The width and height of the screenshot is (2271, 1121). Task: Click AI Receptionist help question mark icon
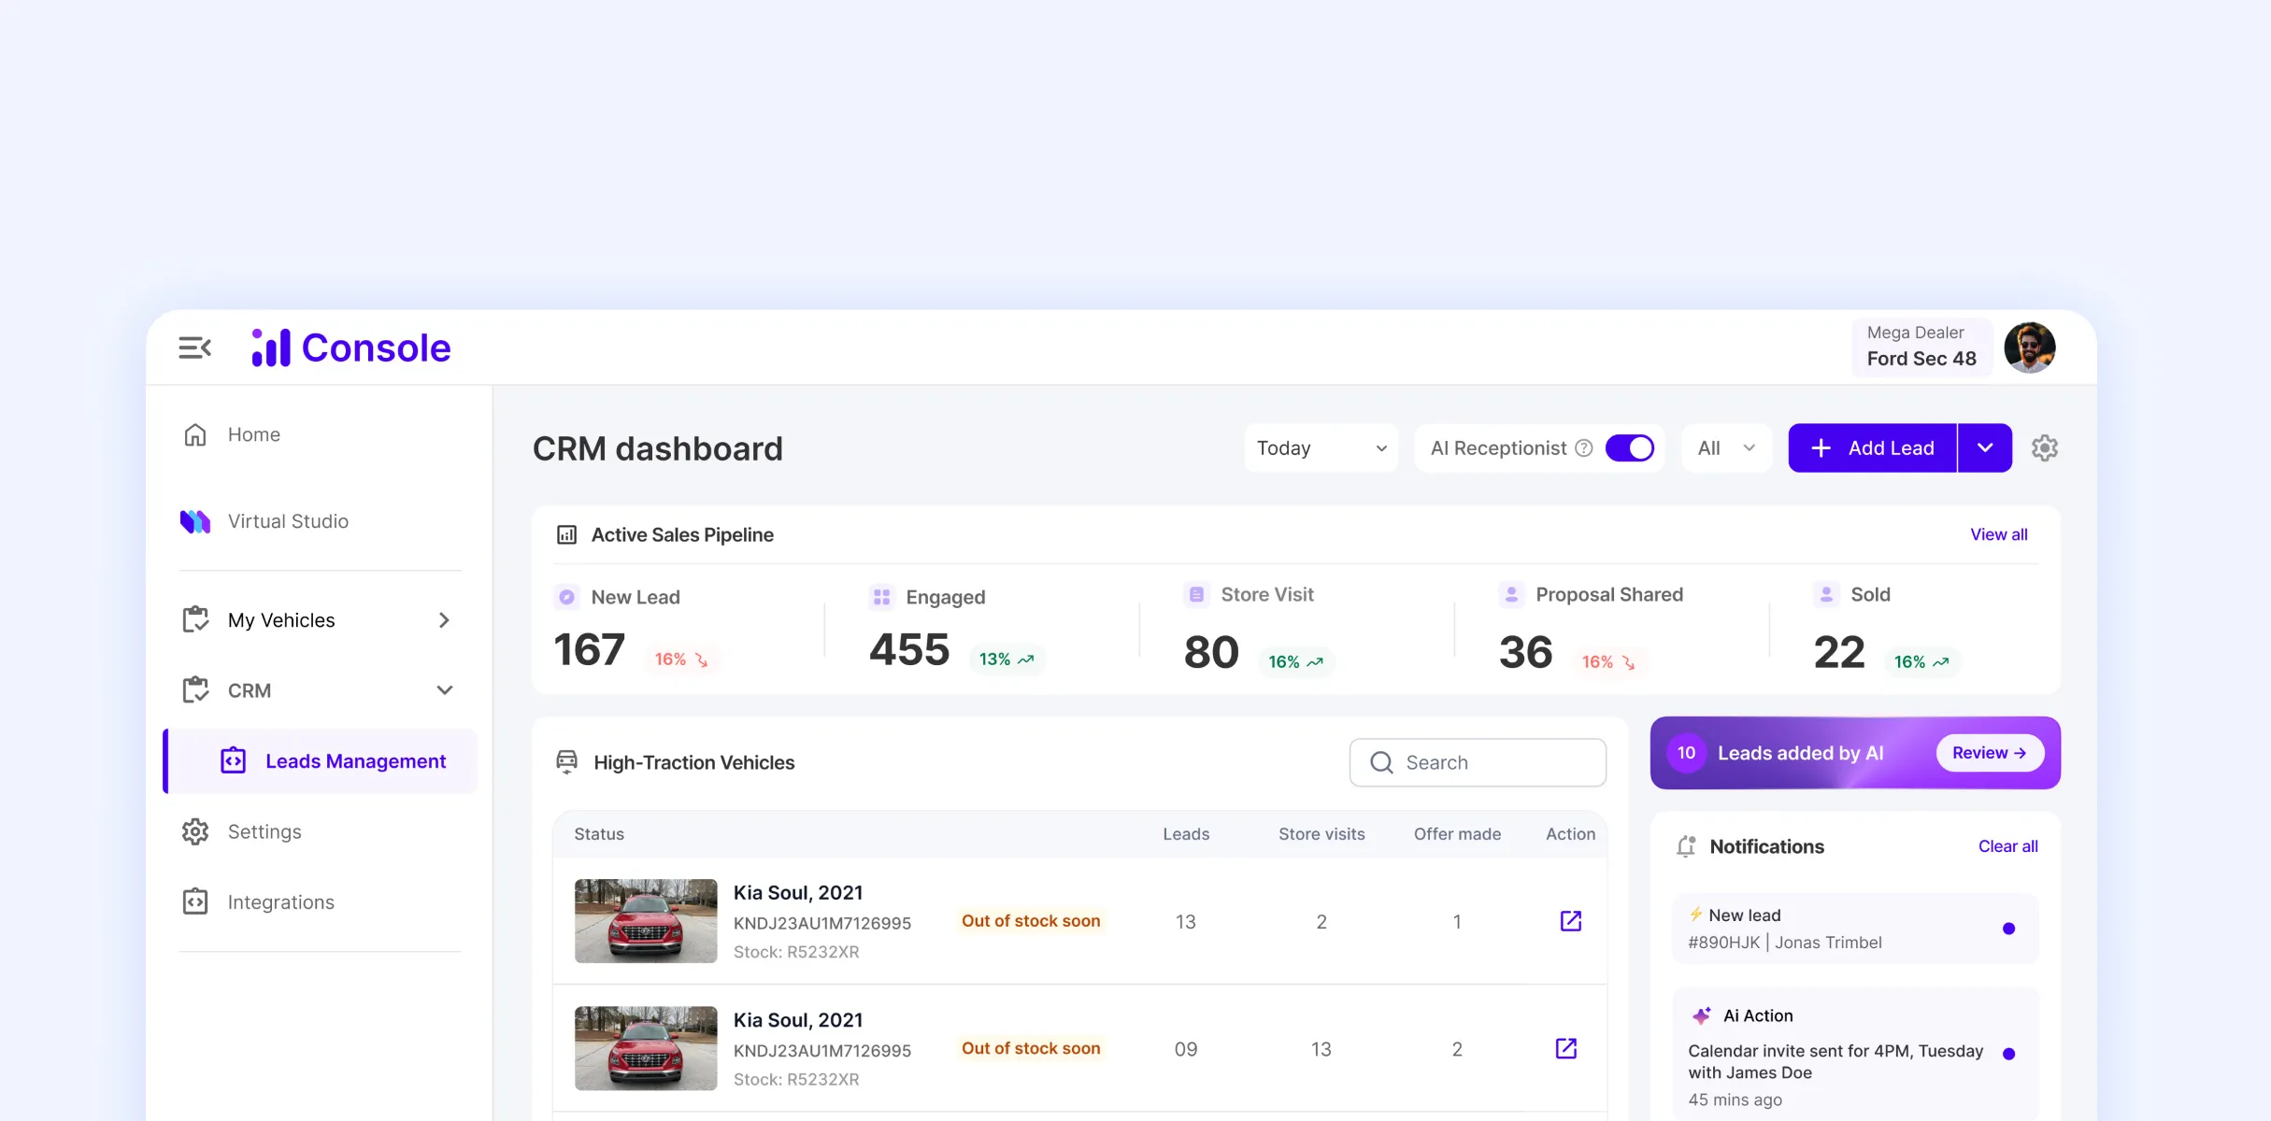tap(1583, 448)
